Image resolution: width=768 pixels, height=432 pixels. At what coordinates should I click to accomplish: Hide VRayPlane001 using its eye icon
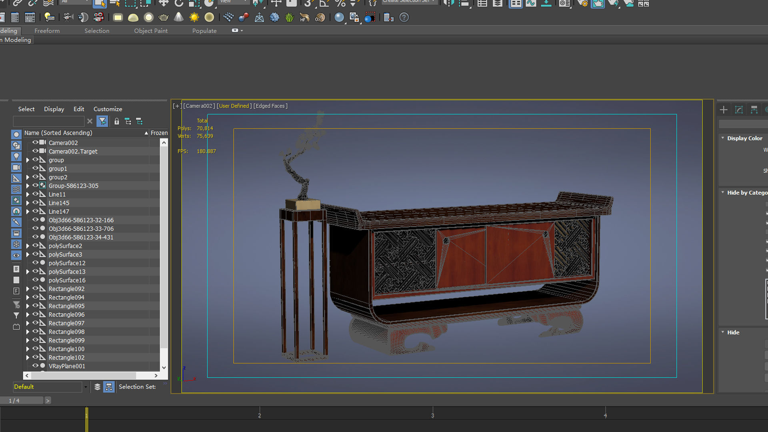[35, 366]
